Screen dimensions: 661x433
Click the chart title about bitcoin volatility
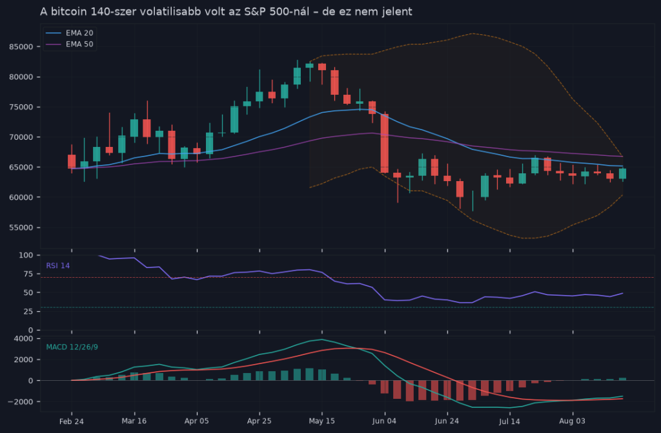coord(226,12)
